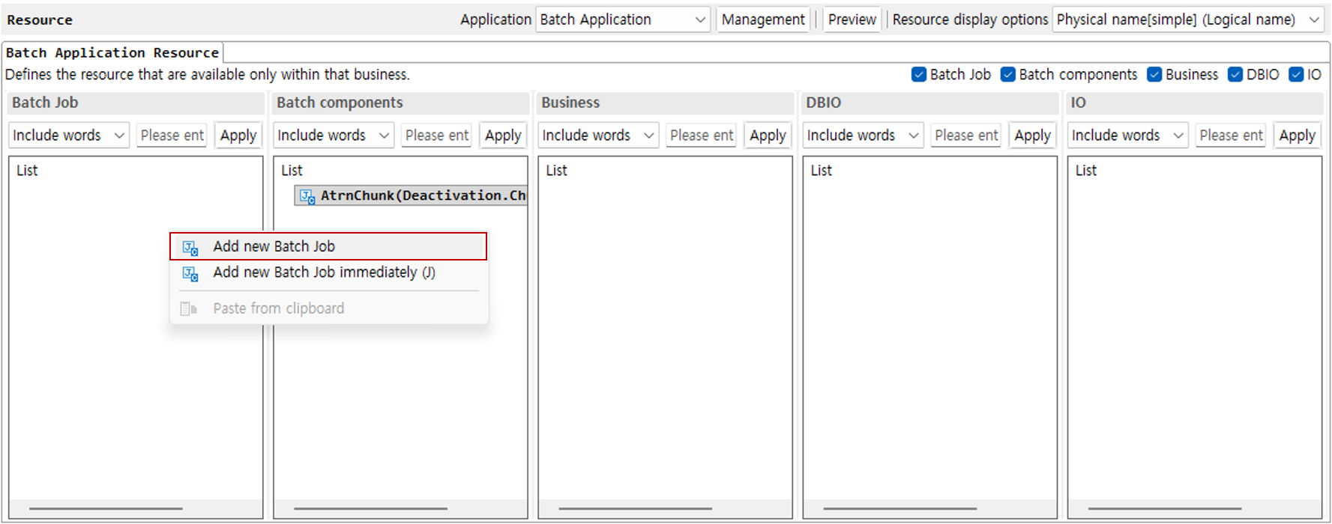Toggle the Business checkbox

[x=1154, y=74]
